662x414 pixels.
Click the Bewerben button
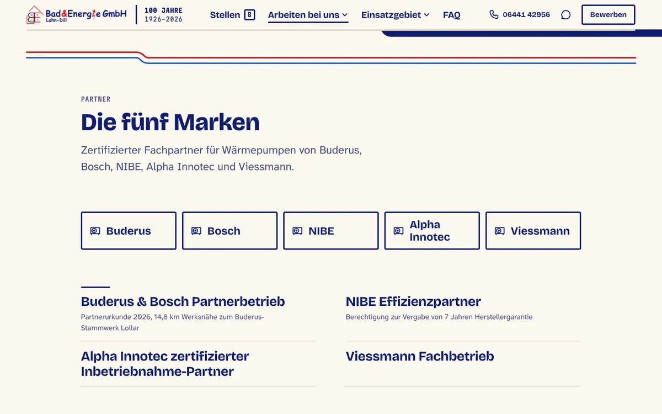click(608, 15)
